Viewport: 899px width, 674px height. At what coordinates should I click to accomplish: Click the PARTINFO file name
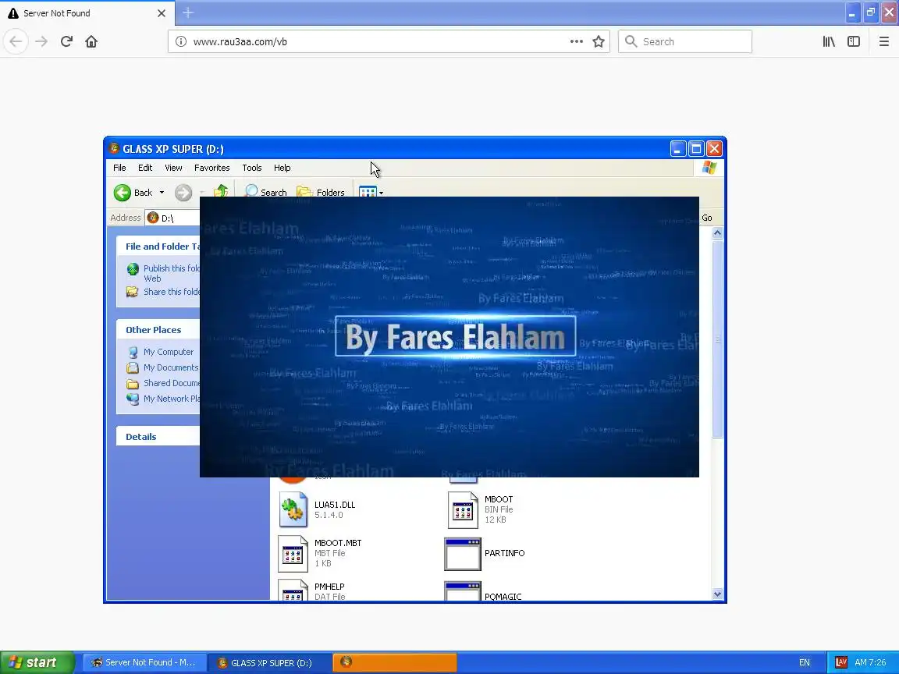[x=505, y=553]
